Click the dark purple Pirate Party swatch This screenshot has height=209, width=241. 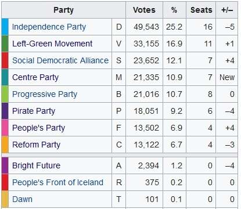[x=5, y=111]
